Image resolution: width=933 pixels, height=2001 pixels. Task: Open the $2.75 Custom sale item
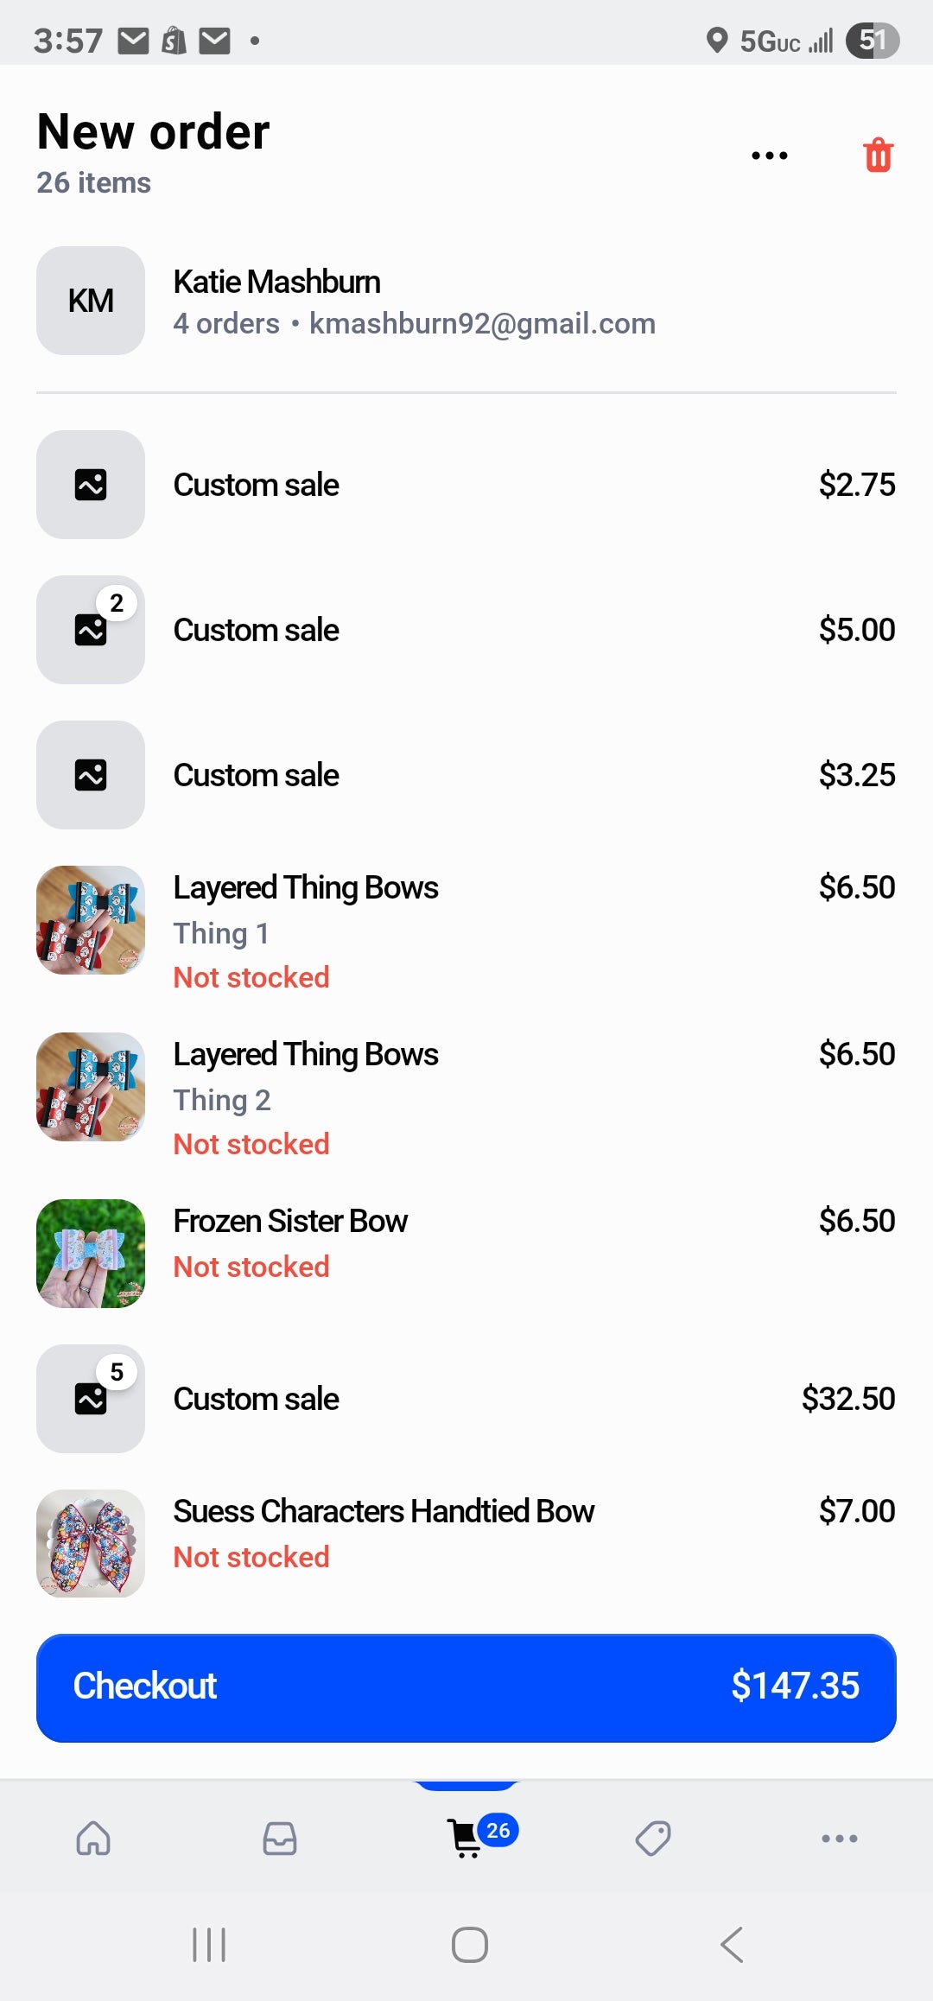click(x=466, y=485)
